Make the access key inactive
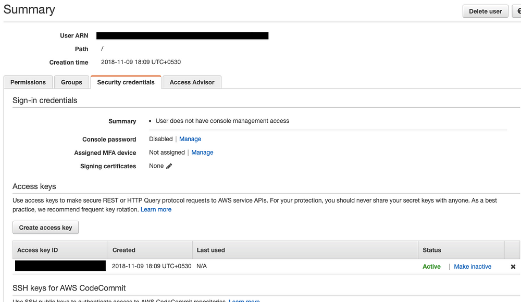Image resolution: width=521 pixels, height=302 pixels. pyautogui.click(x=473, y=267)
